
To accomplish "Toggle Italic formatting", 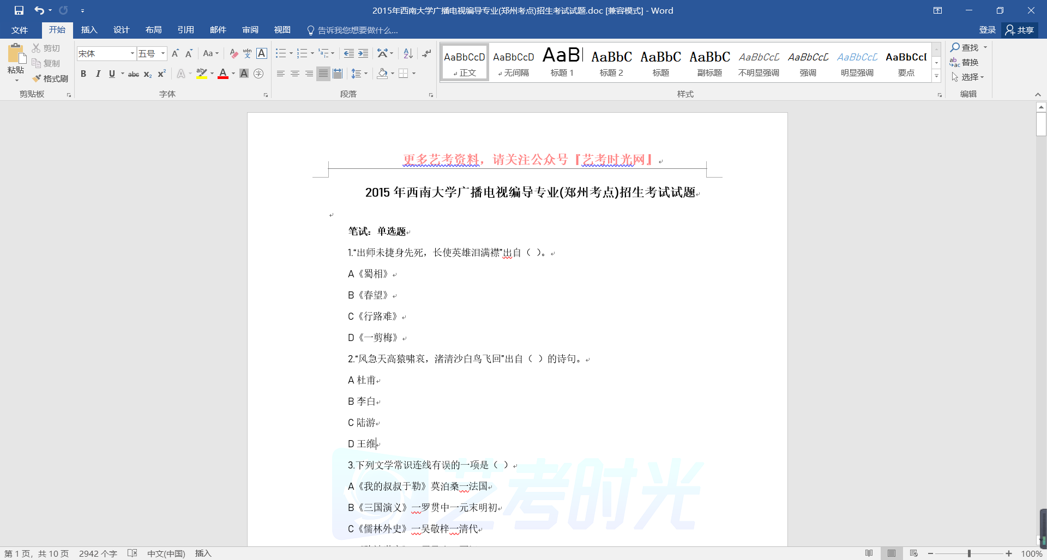I will [98, 74].
